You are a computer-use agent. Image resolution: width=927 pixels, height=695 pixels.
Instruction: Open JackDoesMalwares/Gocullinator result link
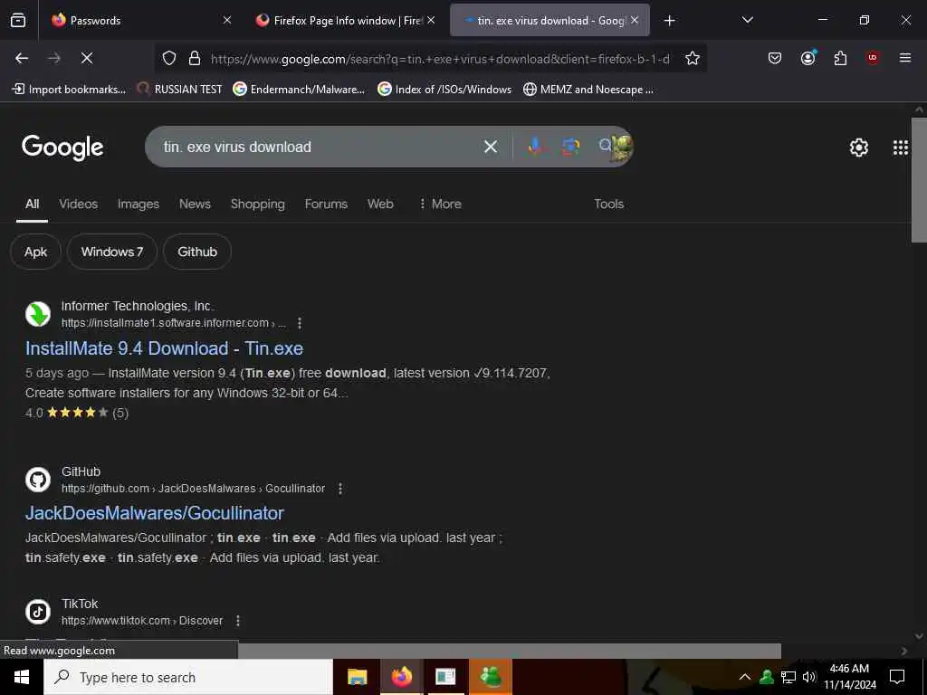click(154, 513)
